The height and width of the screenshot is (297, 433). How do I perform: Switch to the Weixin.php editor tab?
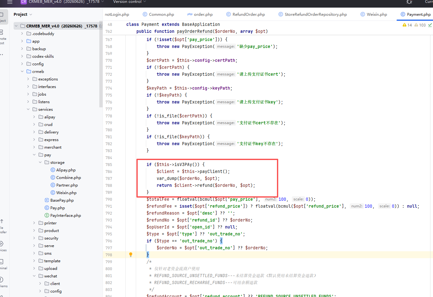tap(374, 14)
